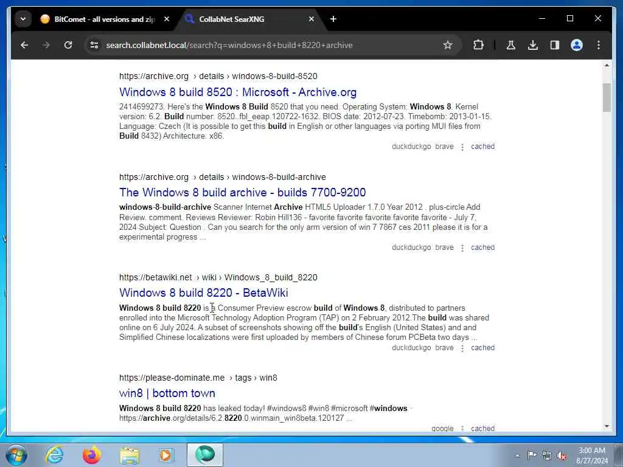Open cached link for build archive result
623x467 pixels.
[x=482, y=247]
